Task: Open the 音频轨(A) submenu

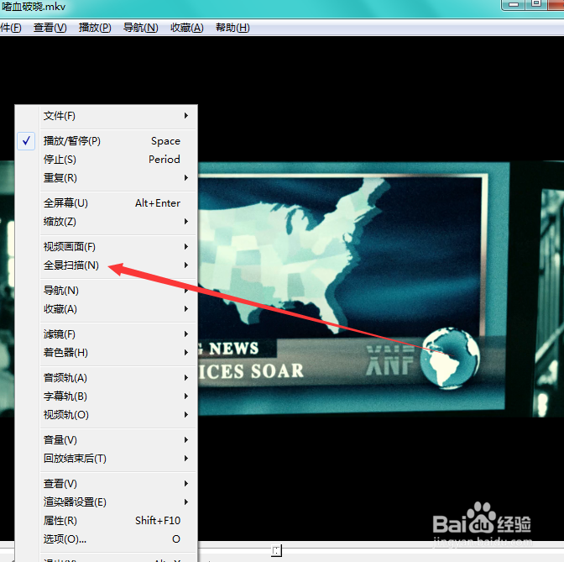Action: tap(117, 378)
